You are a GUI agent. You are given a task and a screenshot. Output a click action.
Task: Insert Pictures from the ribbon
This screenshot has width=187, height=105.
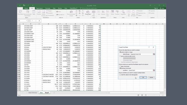(39, 13)
